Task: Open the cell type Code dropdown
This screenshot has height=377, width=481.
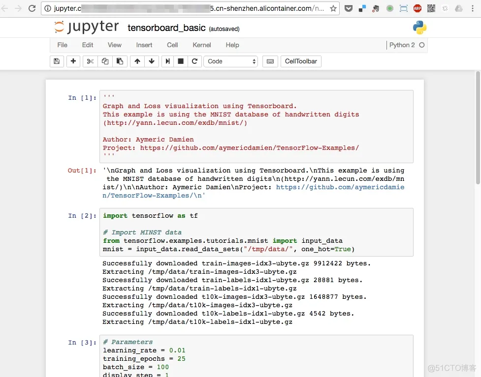Action: (231, 61)
